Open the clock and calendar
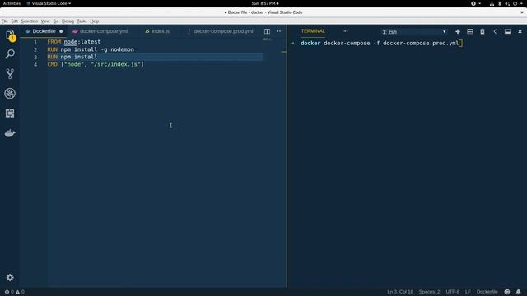This screenshot has height=296, width=527. (265, 3)
